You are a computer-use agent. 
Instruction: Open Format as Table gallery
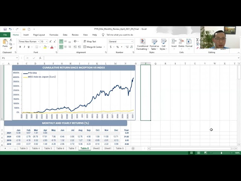pyautogui.click(x=154, y=44)
